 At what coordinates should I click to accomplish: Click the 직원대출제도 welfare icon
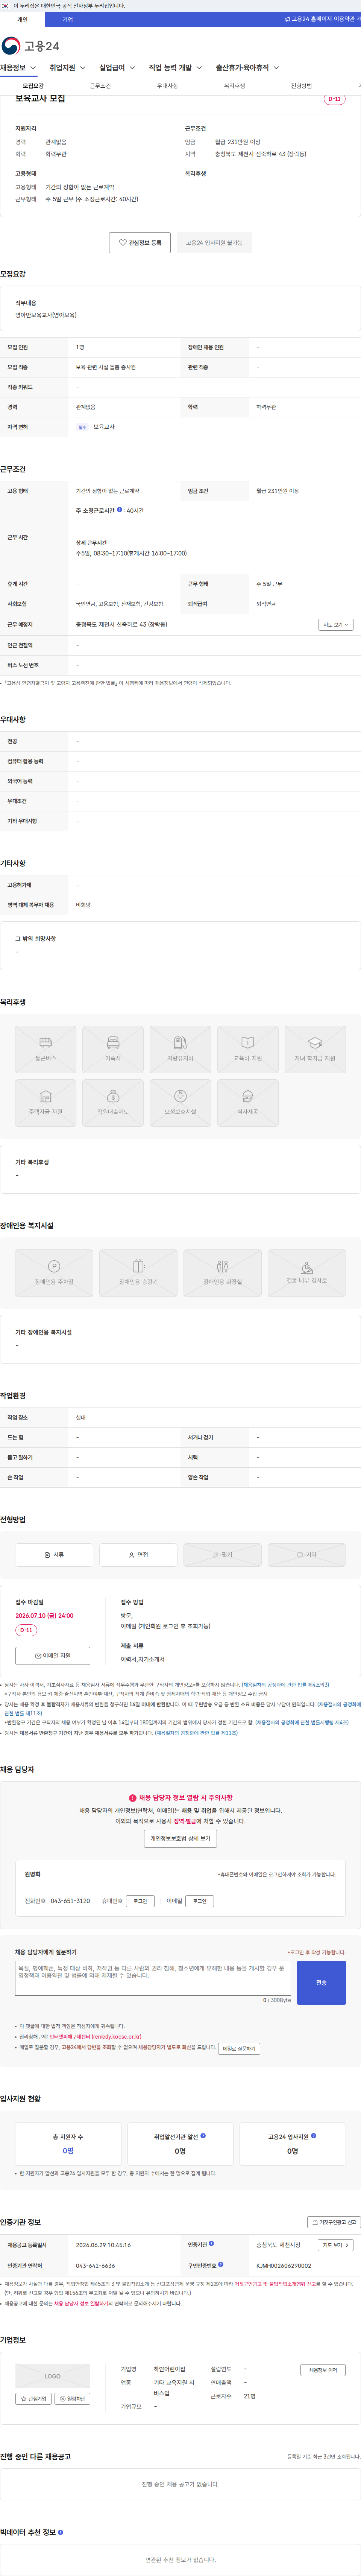pos(113,1103)
